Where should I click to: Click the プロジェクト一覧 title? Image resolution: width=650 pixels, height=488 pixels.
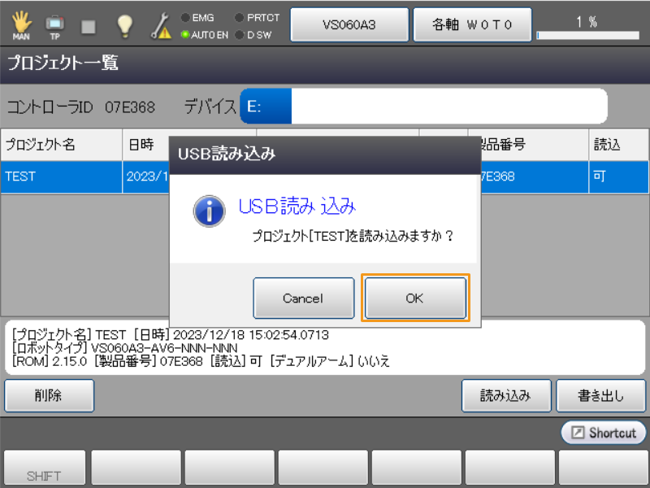pyautogui.click(x=63, y=63)
